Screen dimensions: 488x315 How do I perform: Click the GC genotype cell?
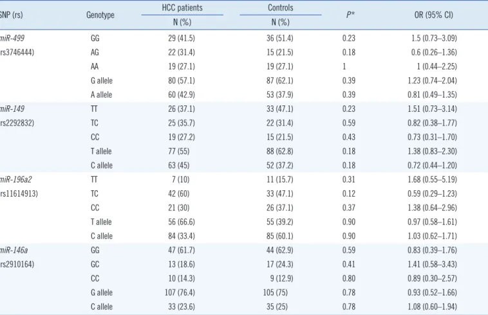(95, 264)
